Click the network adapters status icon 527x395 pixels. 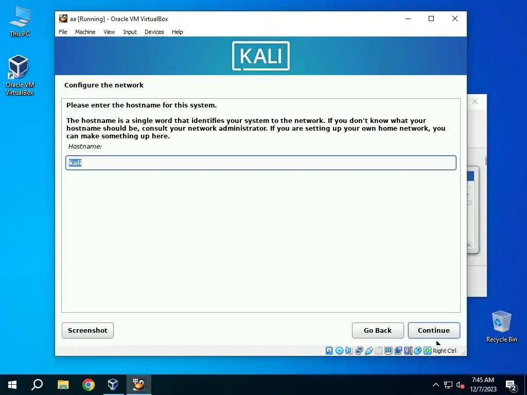tap(359, 351)
